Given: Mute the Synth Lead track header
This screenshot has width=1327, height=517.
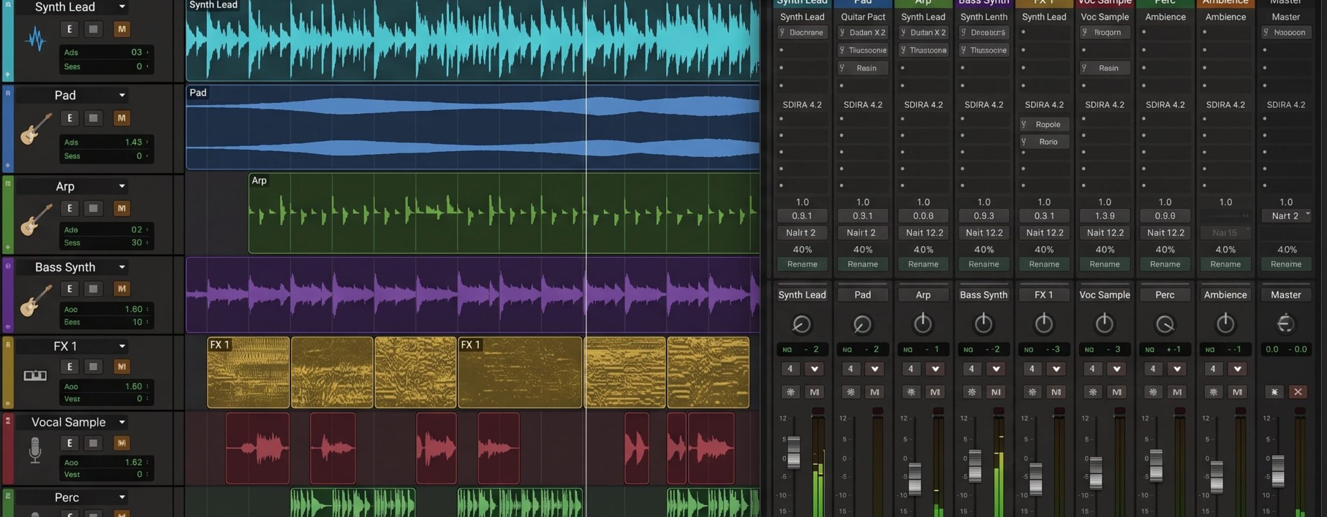Looking at the screenshot, I should click(x=122, y=29).
